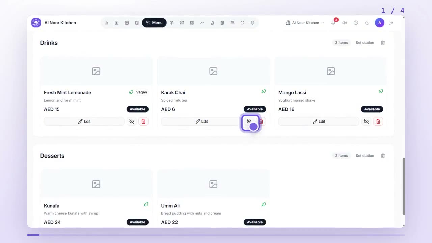Open notifications bell with 2 badge
Image resolution: width=432 pixels, height=243 pixels.
[333, 23]
